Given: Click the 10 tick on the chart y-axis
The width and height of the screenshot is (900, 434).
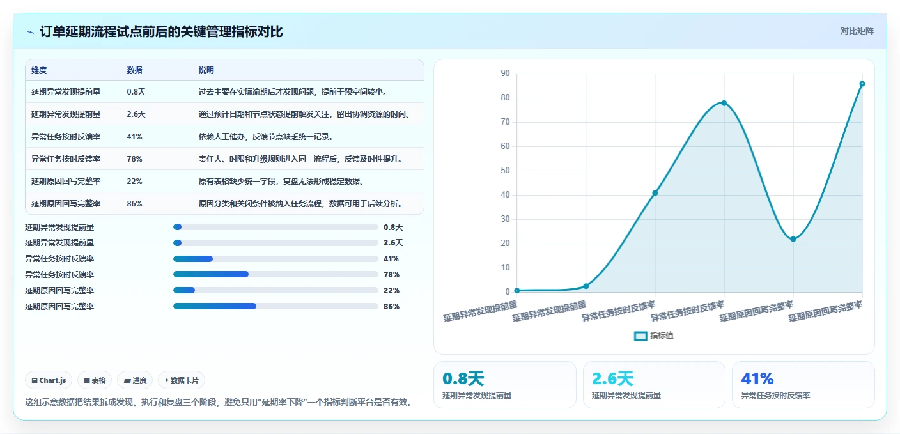Looking at the screenshot, I should pos(505,268).
